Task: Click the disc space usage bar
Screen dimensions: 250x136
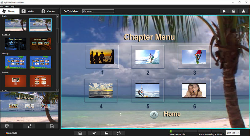Action: 197,131
